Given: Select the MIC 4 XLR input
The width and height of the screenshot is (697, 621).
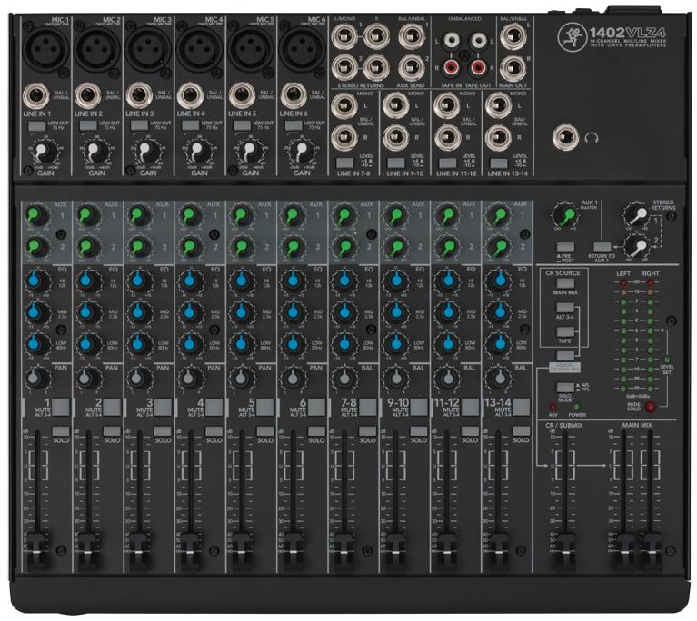Looking at the screenshot, I should coord(200,47).
